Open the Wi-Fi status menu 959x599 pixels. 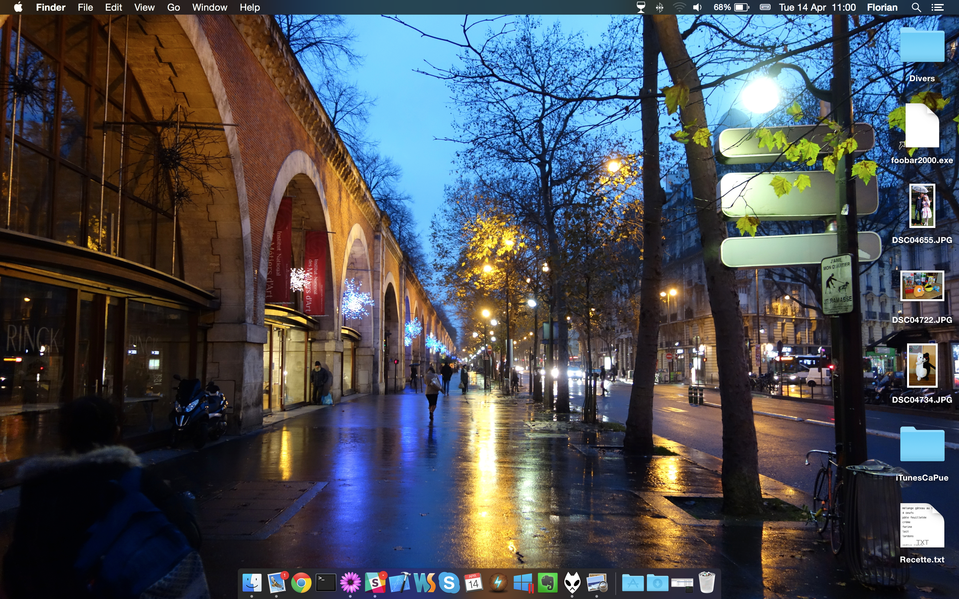coord(679,7)
